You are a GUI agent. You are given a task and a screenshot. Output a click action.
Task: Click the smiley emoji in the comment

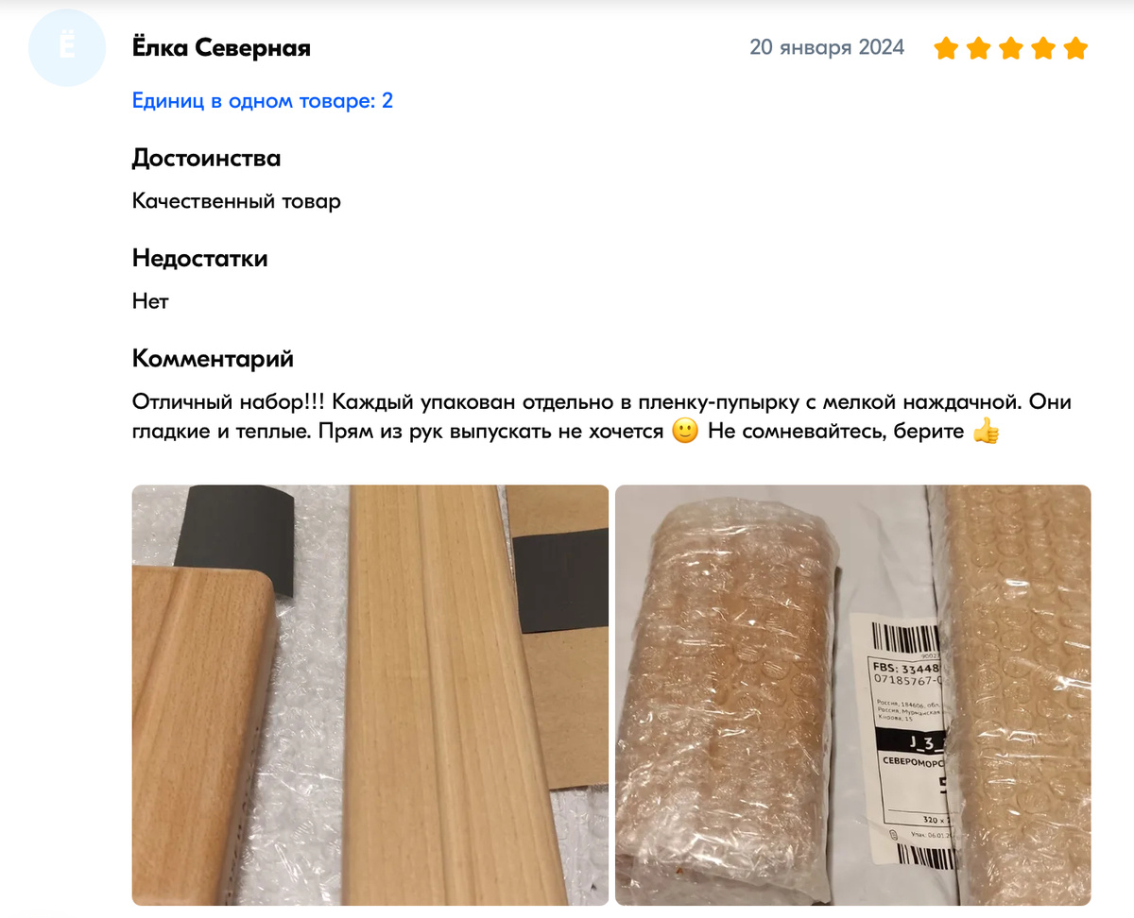(x=685, y=433)
